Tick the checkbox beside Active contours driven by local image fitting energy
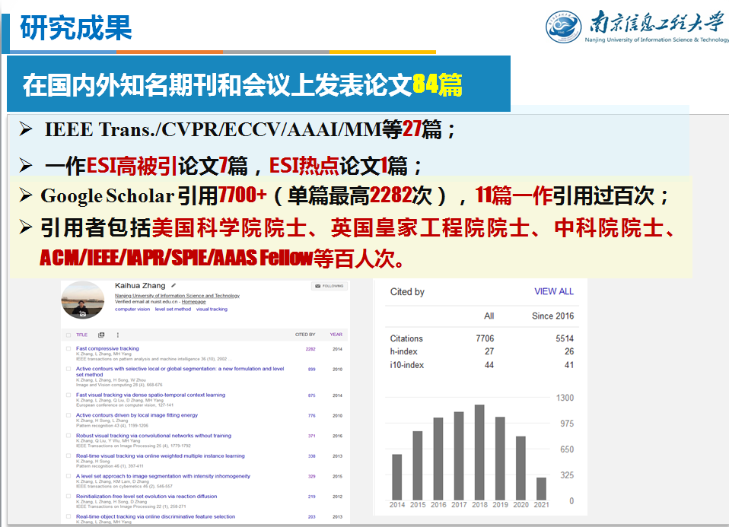Screen dimensions: 729x527 pos(68,416)
